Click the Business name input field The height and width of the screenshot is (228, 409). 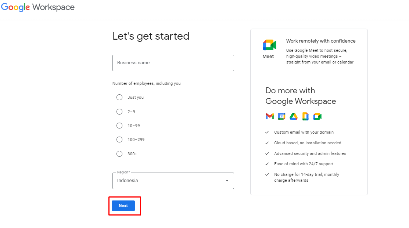click(173, 63)
